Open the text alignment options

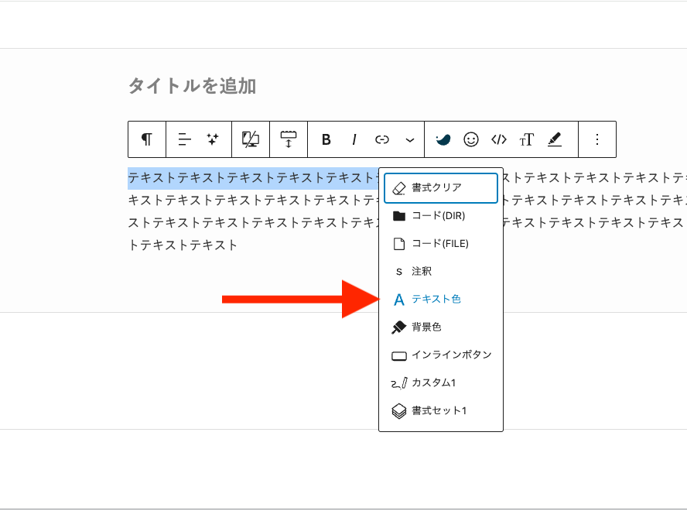click(184, 139)
